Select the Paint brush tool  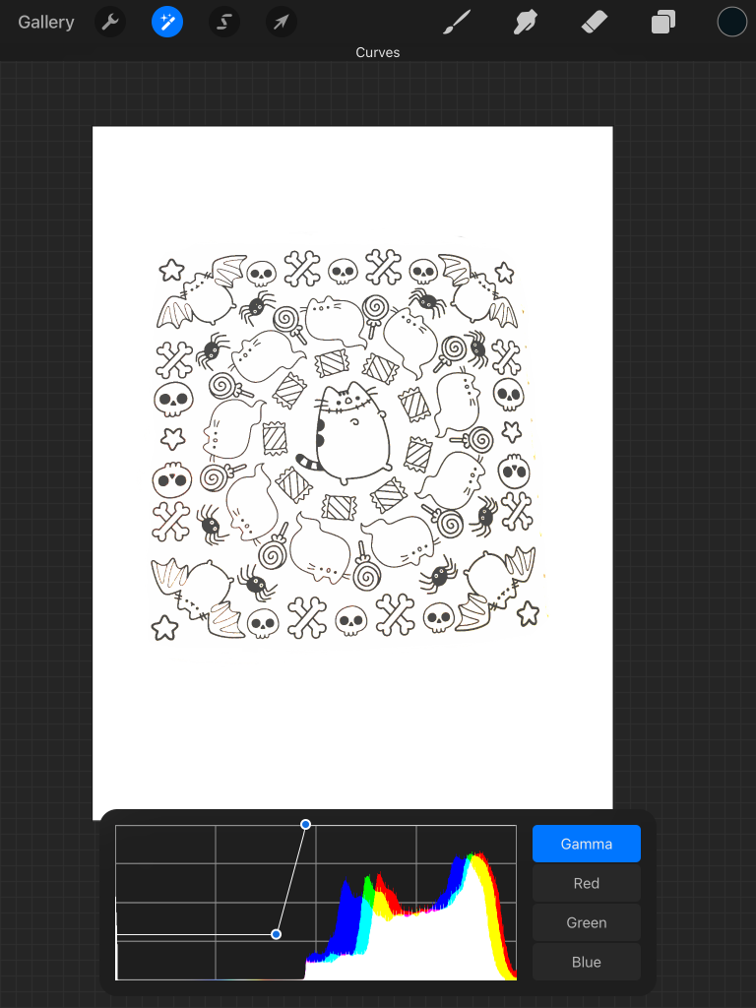[457, 22]
